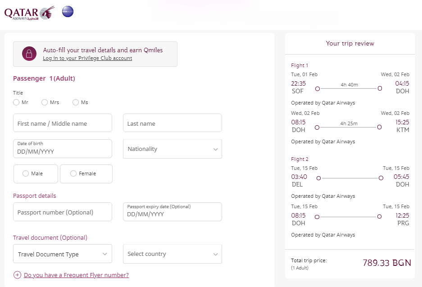
Task: Click the Tue, 01 Feb date
Action: pyautogui.click(x=304, y=74)
